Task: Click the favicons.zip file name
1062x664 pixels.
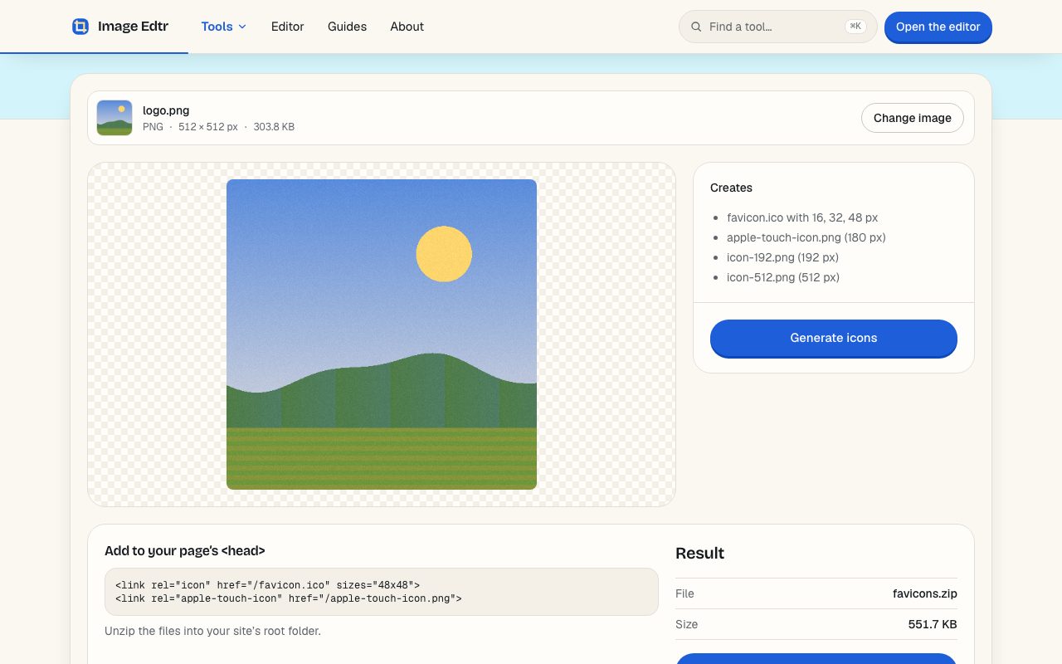Action: pyautogui.click(x=925, y=593)
